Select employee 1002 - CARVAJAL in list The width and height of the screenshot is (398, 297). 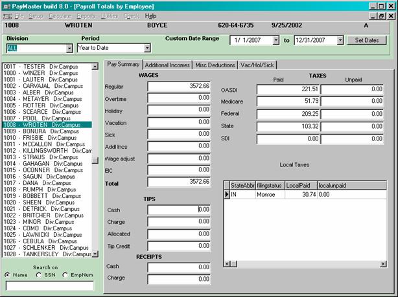click(x=47, y=86)
